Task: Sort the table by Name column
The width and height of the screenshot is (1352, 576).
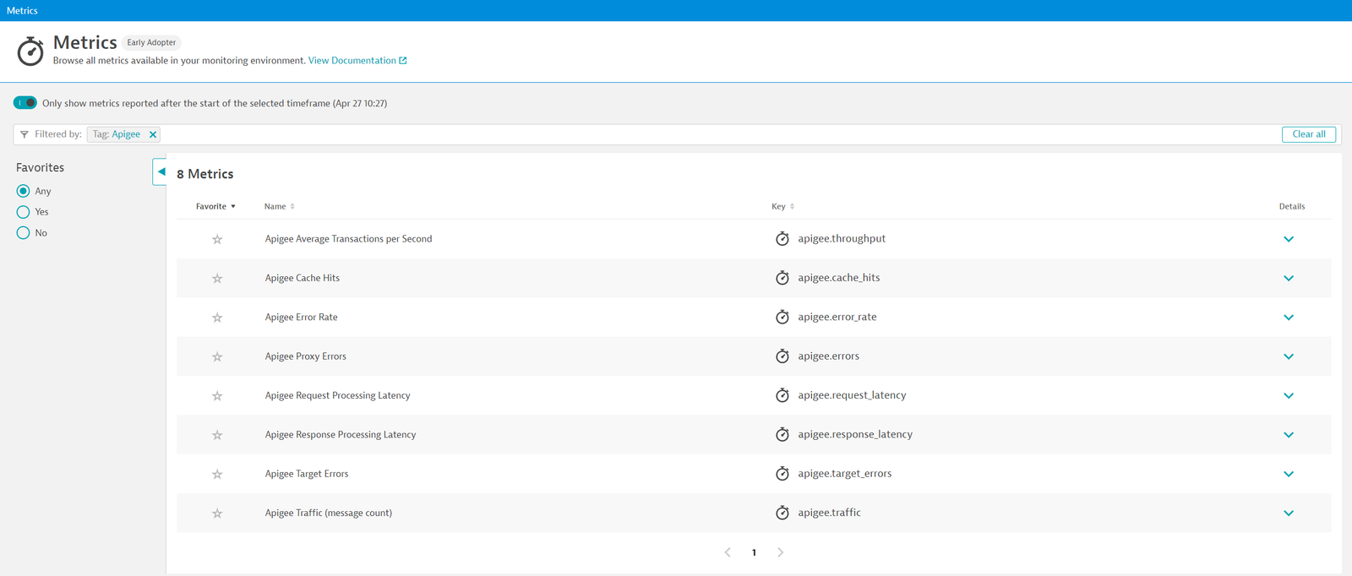Action: pos(279,206)
